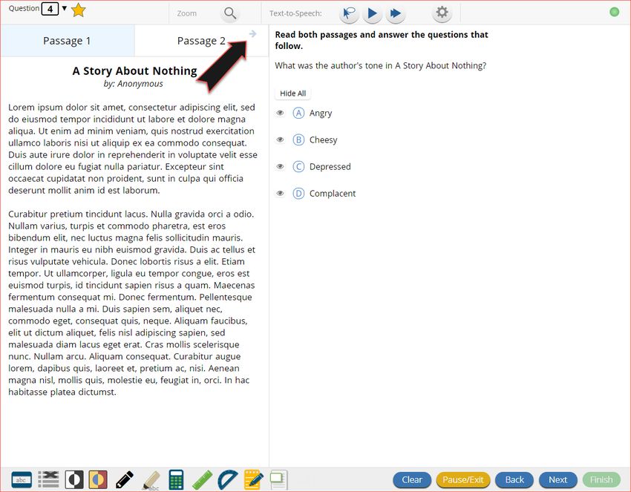
Task: Open the reference sheet icon
Action: (x=278, y=479)
